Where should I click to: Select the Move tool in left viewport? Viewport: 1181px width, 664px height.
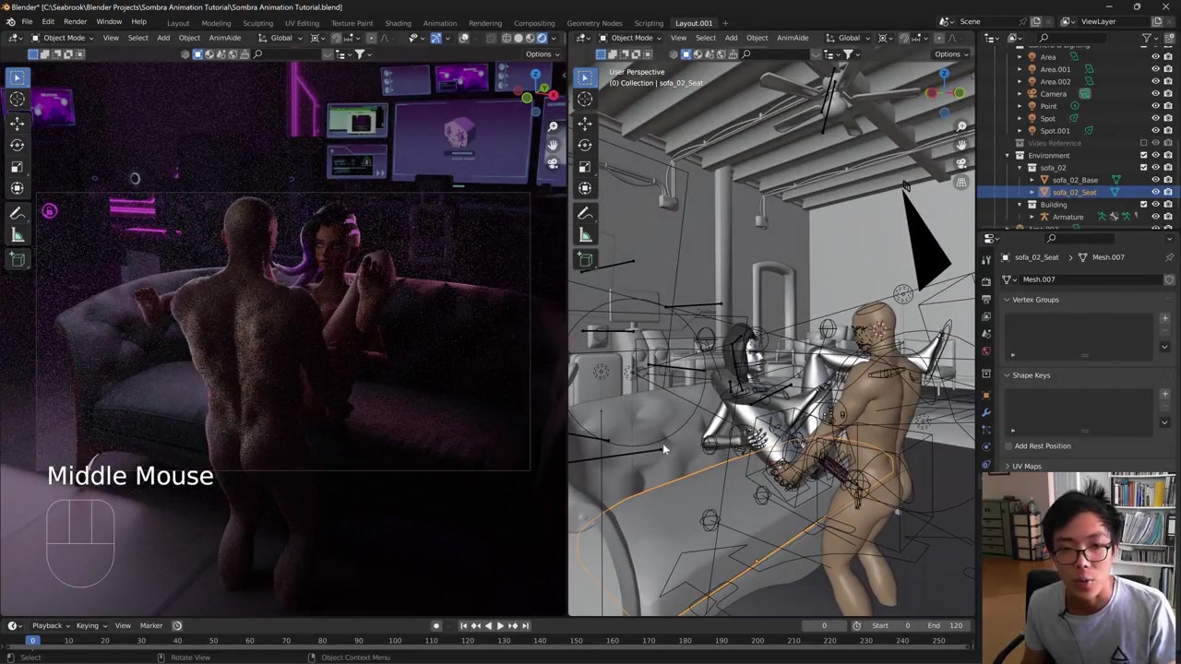coord(18,123)
